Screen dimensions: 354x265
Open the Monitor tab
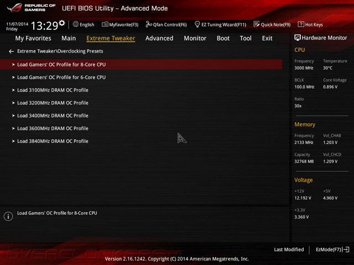[x=195, y=38]
